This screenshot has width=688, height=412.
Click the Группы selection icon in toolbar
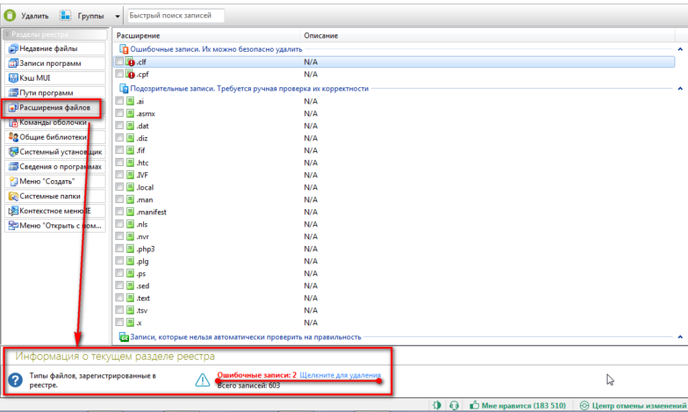coord(66,15)
